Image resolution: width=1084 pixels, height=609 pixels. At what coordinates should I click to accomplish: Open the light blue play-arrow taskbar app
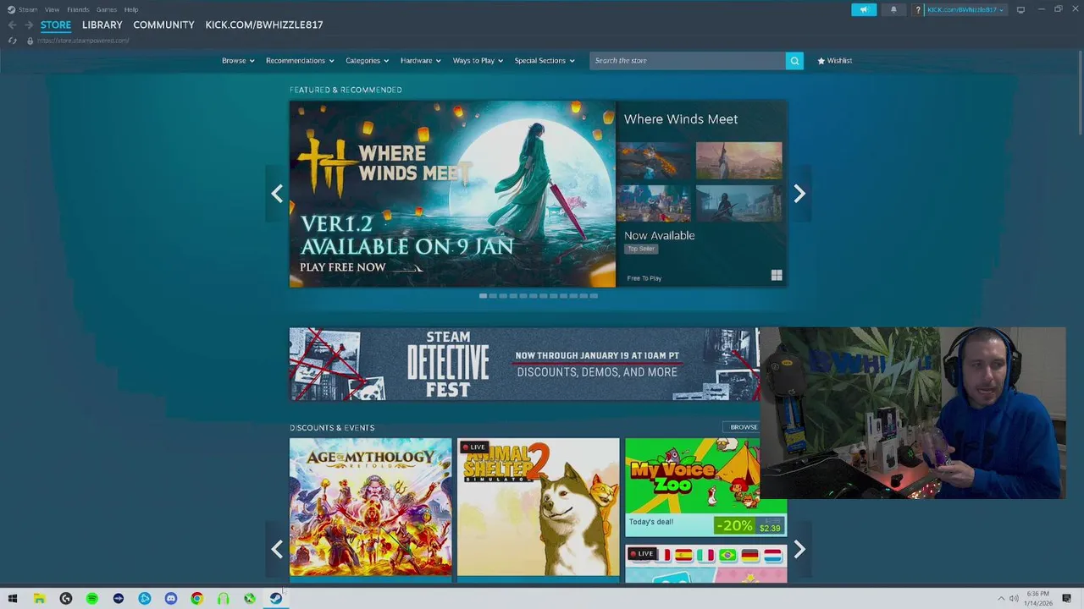[145, 599]
